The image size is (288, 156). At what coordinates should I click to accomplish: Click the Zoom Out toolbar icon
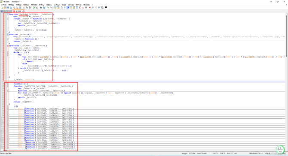tap(51, 8)
